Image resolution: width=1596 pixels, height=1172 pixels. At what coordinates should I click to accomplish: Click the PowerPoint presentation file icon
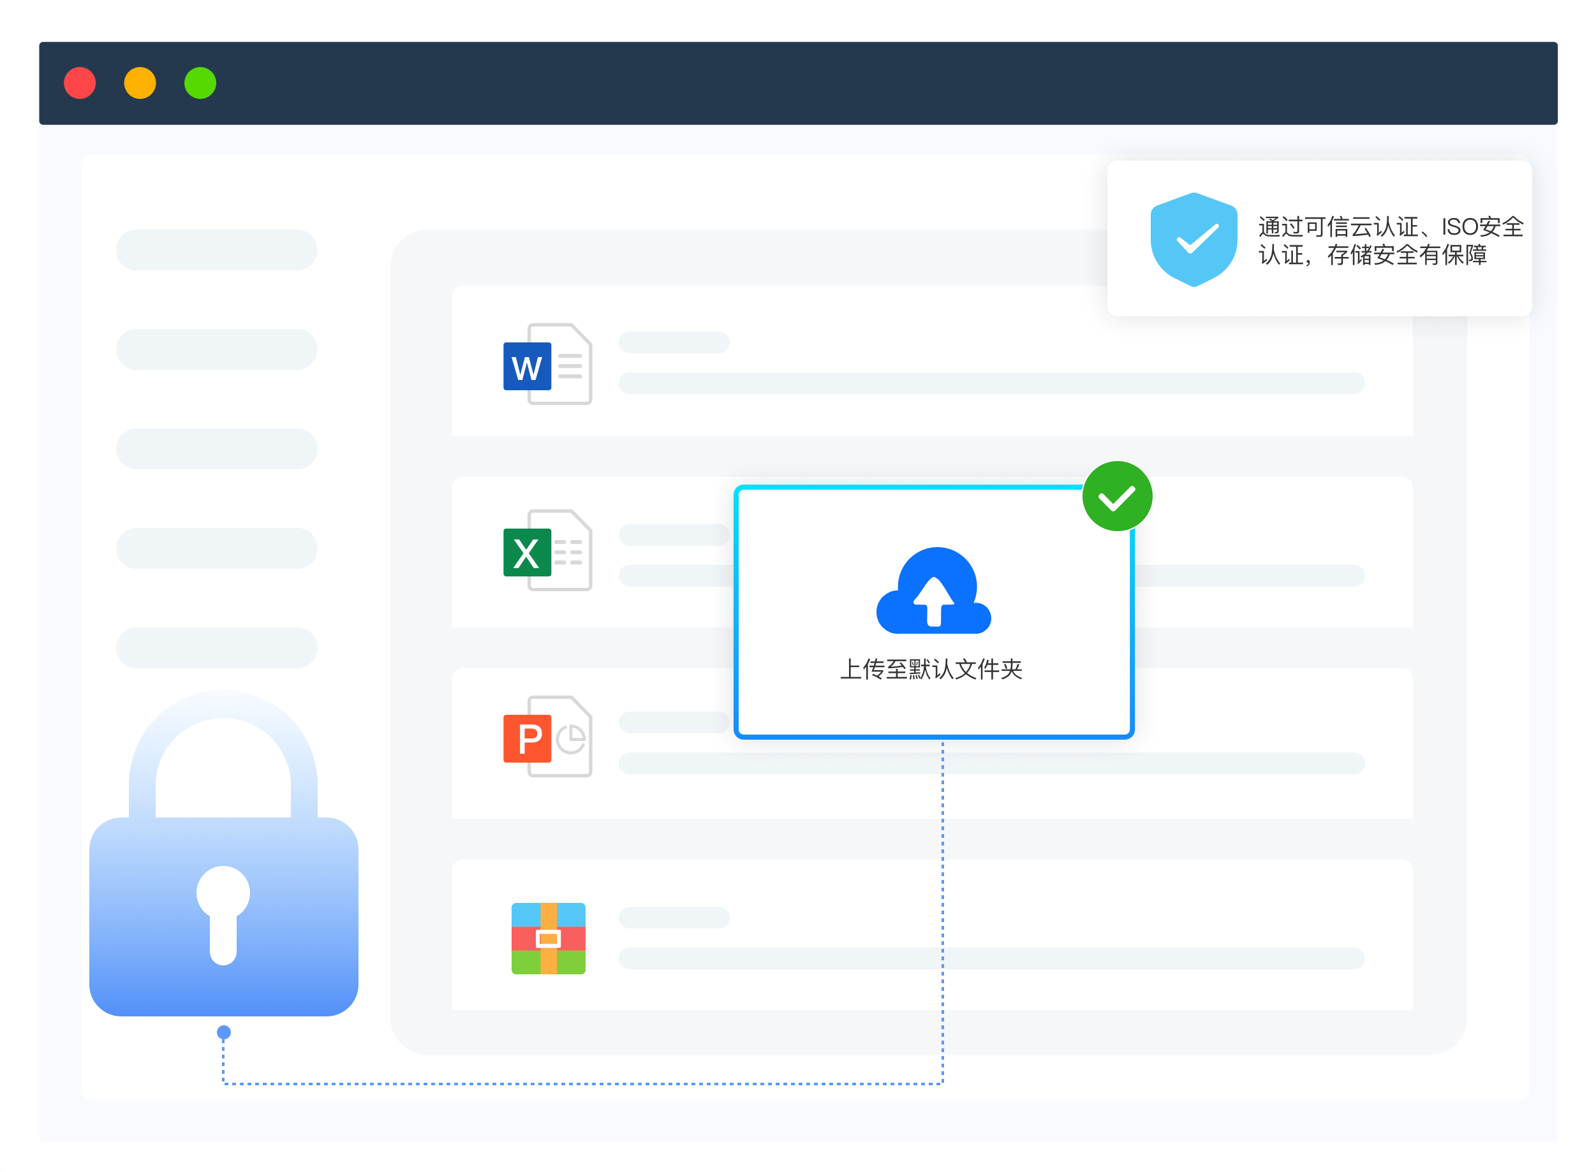pos(547,736)
